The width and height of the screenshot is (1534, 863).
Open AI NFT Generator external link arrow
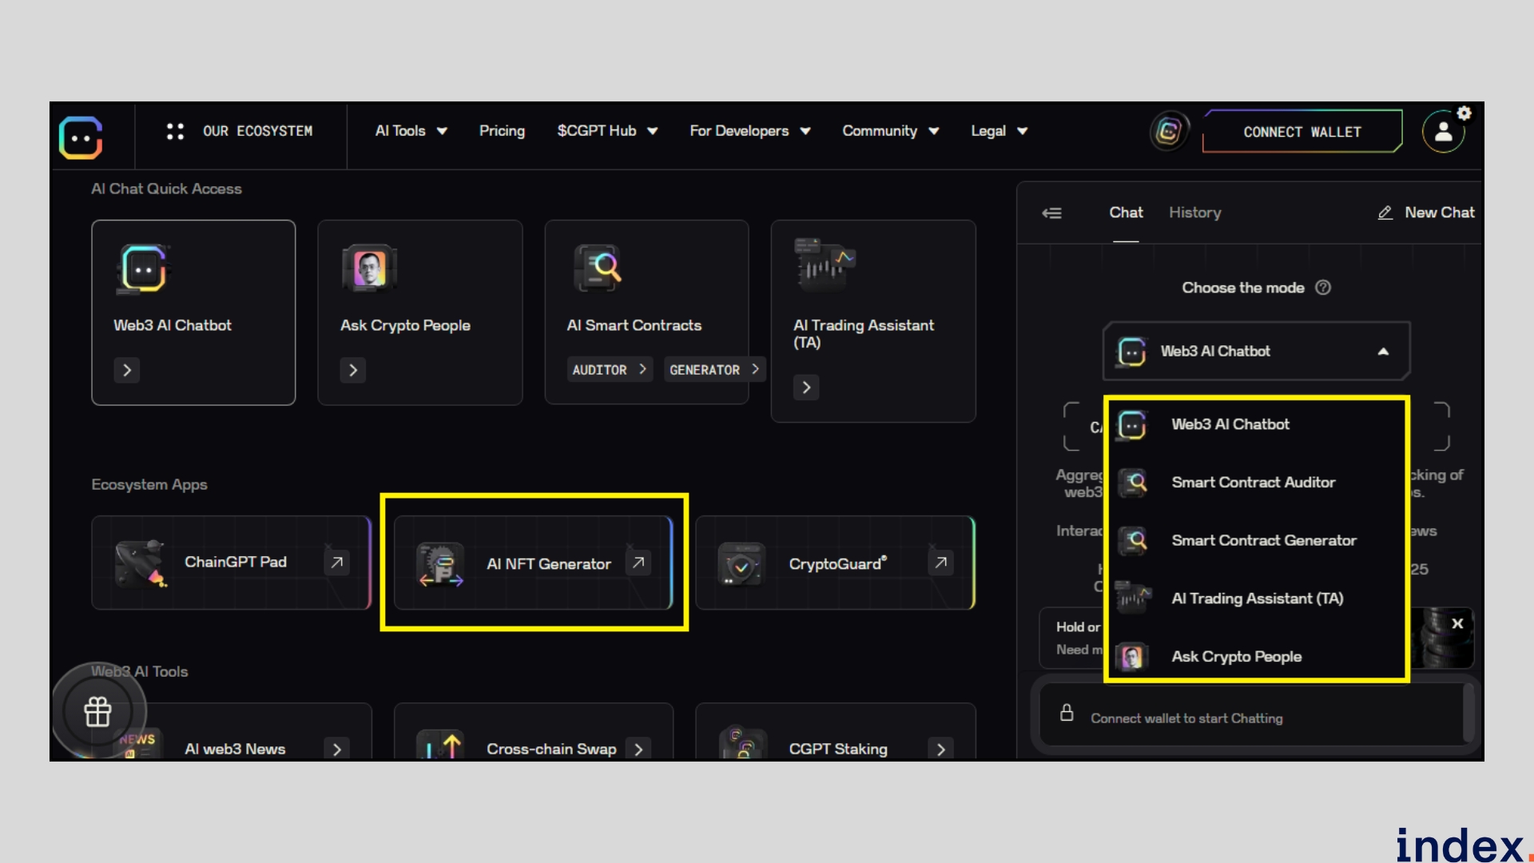638,563
